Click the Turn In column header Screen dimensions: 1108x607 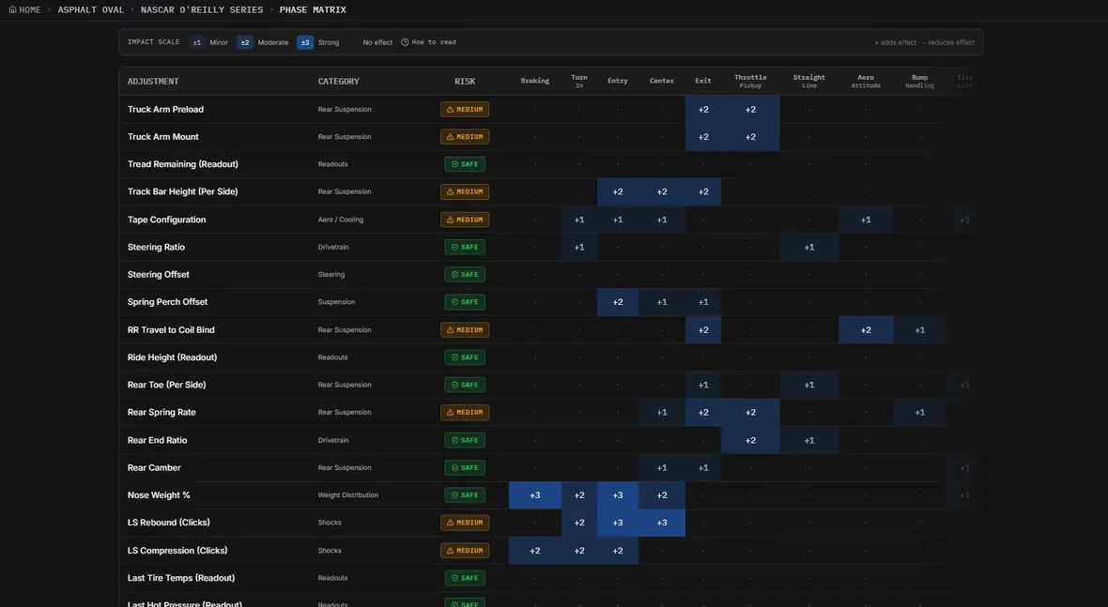pyautogui.click(x=578, y=82)
